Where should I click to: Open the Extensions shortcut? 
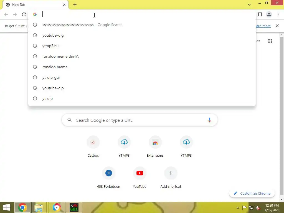[155, 146]
